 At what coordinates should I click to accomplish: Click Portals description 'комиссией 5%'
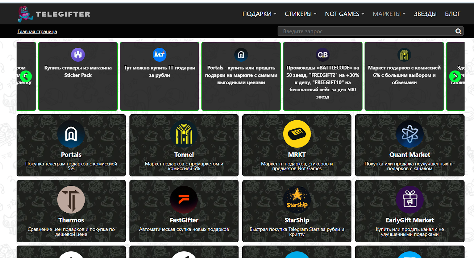71,166
